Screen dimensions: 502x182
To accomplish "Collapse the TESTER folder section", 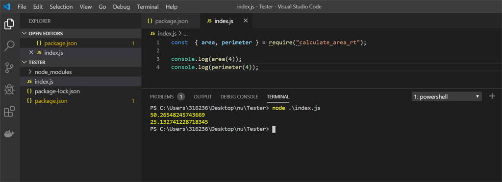I will [x=81, y=62].
